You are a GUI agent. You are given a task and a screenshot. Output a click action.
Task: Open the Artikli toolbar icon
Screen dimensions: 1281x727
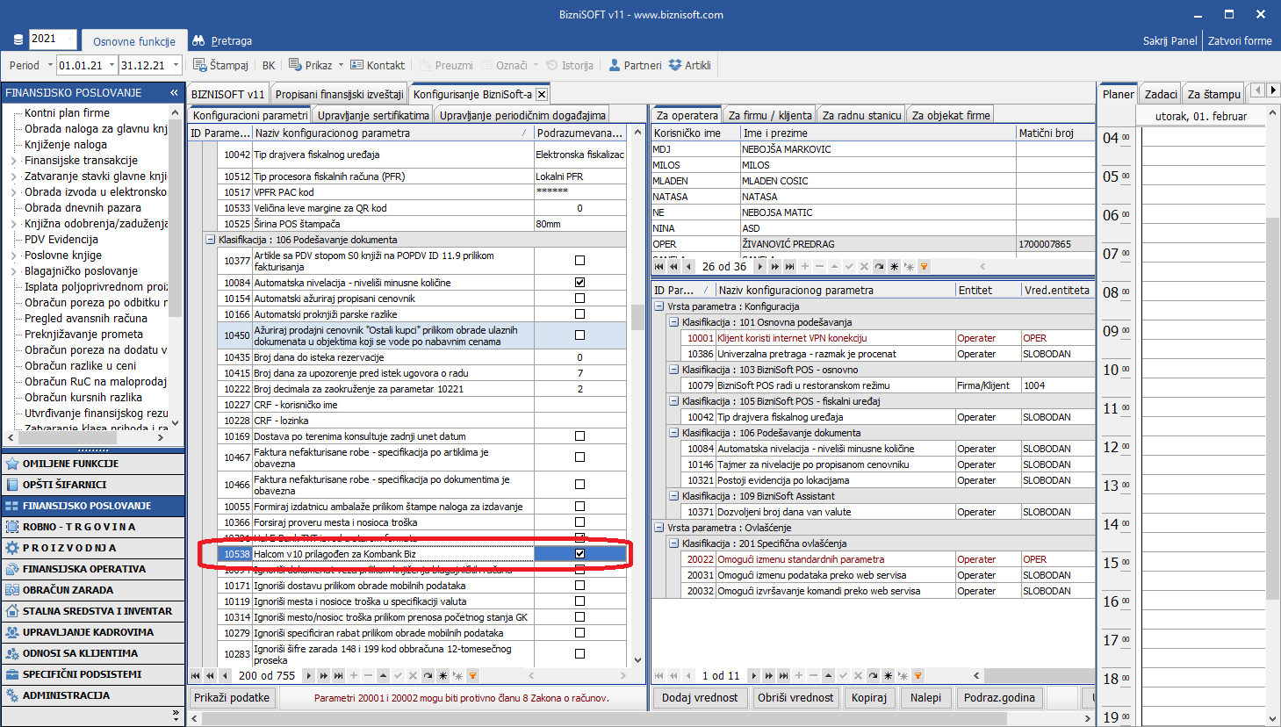[x=675, y=65]
